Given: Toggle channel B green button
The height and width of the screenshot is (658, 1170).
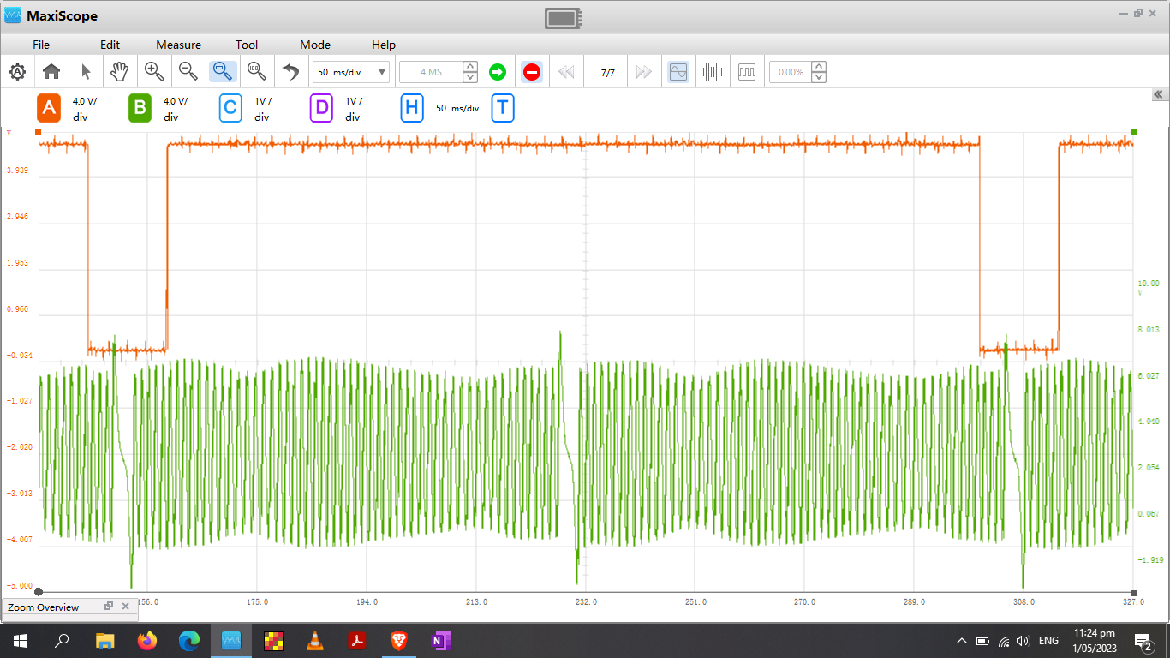Looking at the screenshot, I should pos(140,108).
